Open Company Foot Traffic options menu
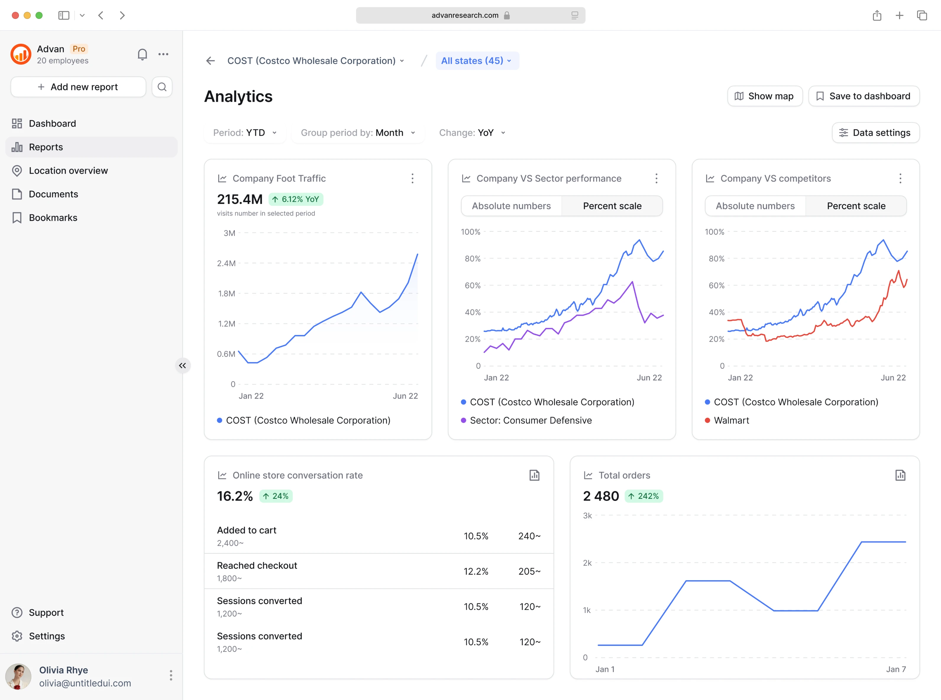 pos(412,178)
